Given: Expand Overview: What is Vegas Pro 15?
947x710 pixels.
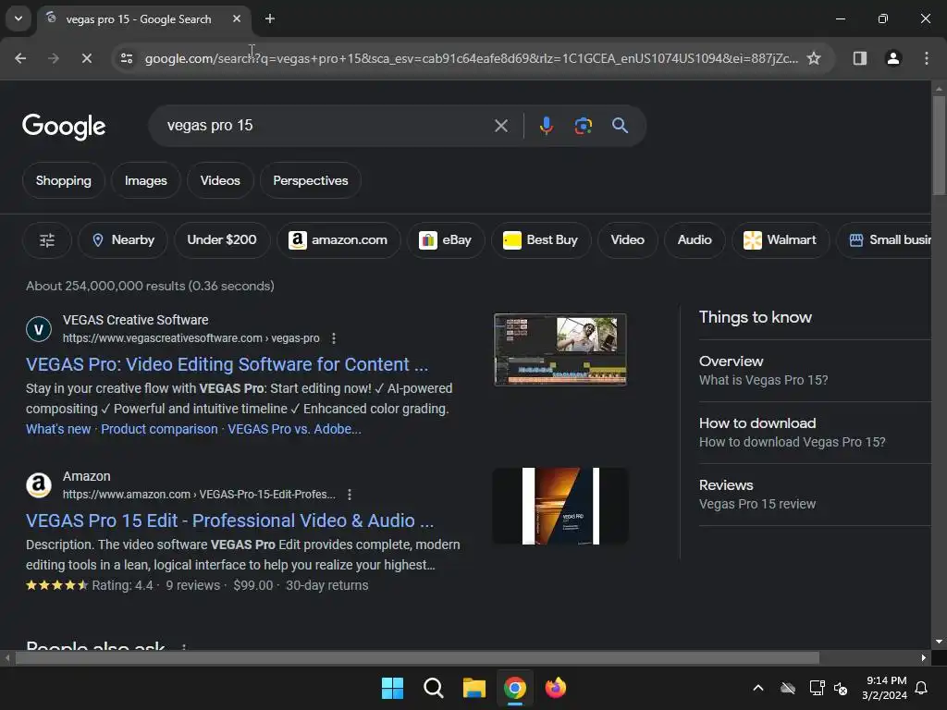Looking at the screenshot, I should click(x=815, y=371).
